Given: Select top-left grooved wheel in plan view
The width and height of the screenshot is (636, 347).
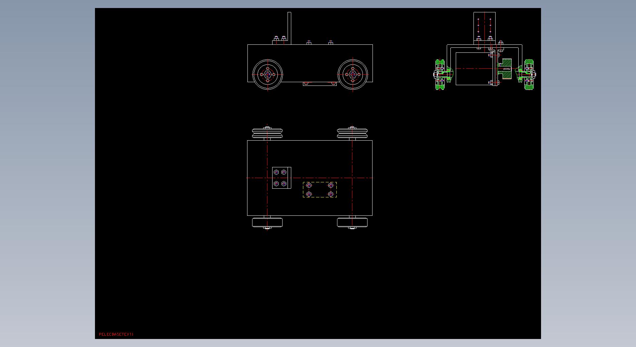Looking at the screenshot, I should 267,133.
